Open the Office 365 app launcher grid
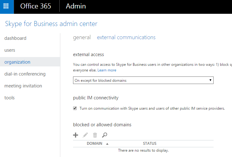 (x=6, y=6)
